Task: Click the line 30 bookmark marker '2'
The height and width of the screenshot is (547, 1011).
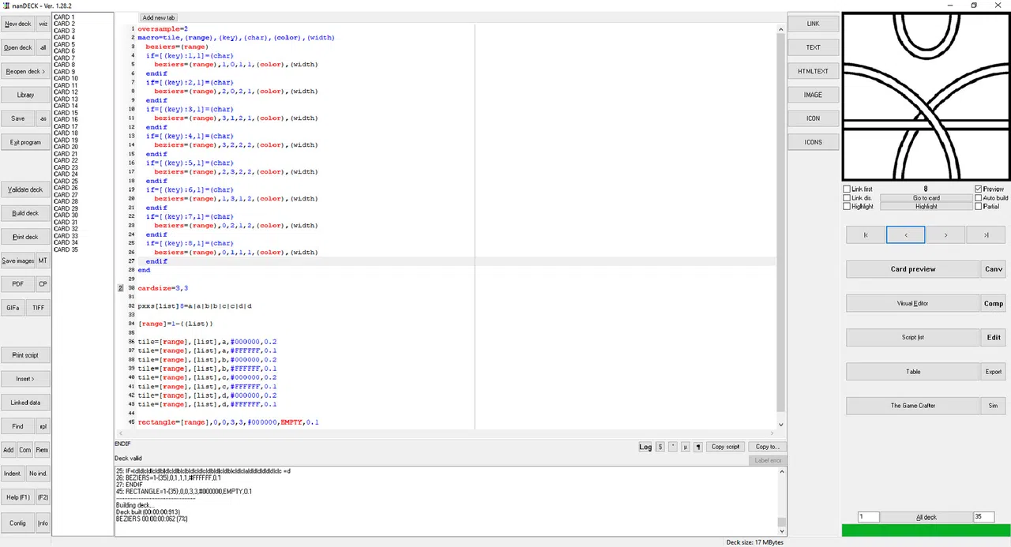Action: [121, 288]
